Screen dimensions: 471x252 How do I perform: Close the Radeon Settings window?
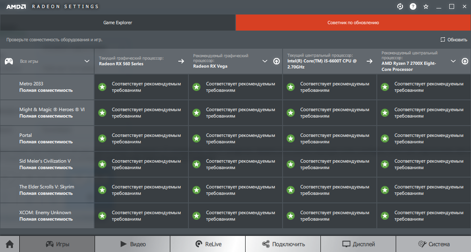[465, 6]
